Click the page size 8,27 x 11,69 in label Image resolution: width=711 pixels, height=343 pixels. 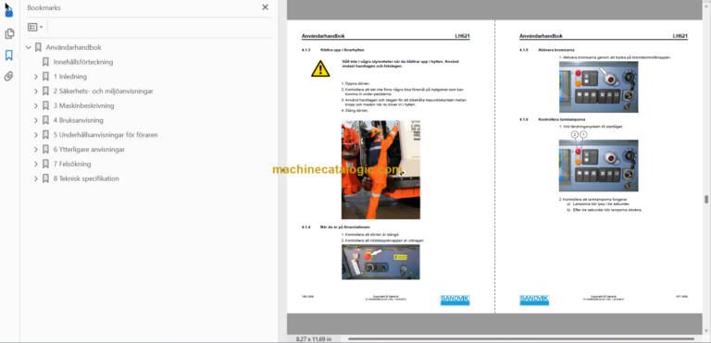tap(314, 338)
